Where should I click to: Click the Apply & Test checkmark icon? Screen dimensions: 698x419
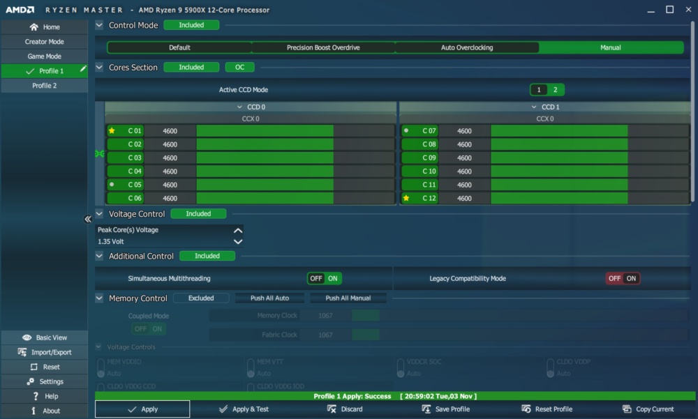tap(223, 409)
